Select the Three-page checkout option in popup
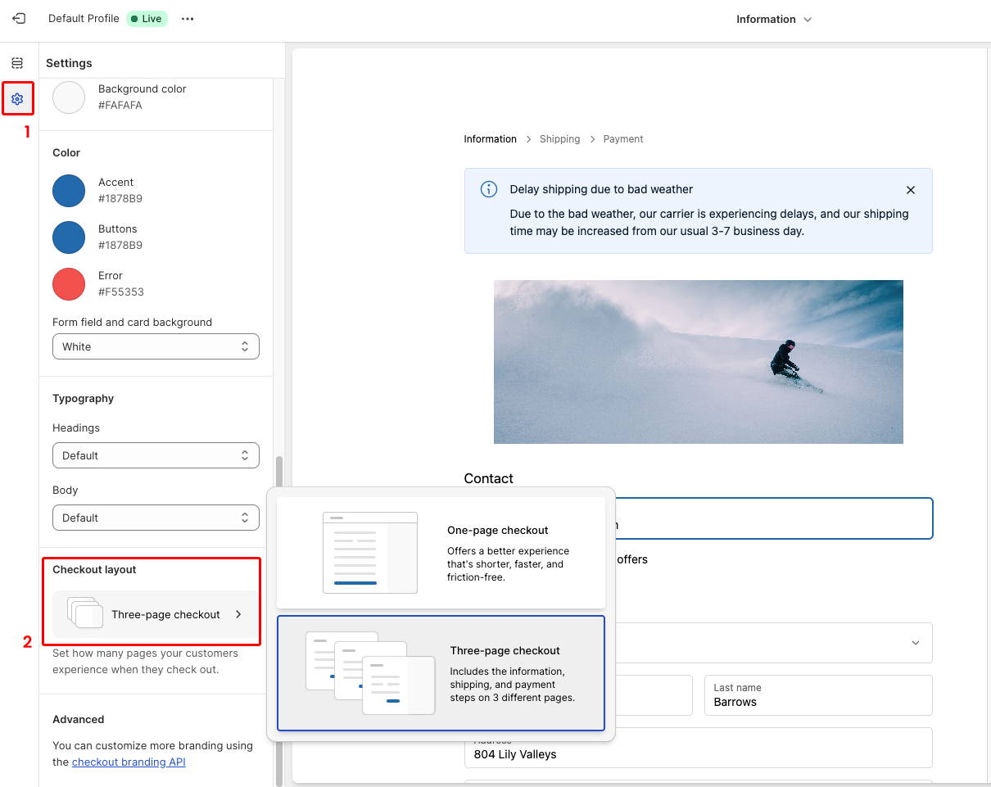 441,673
